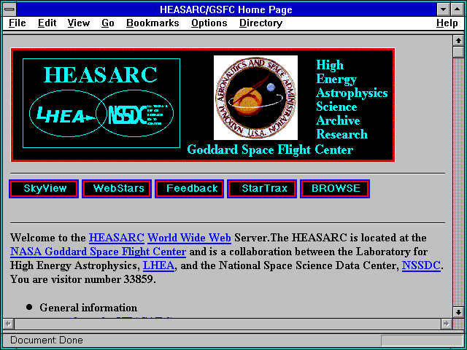
Task: Open the Help menu
Action: tap(447, 23)
